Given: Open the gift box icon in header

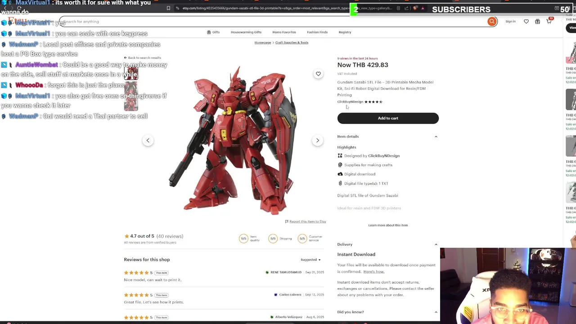Looking at the screenshot, I should pyautogui.click(x=537, y=21).
